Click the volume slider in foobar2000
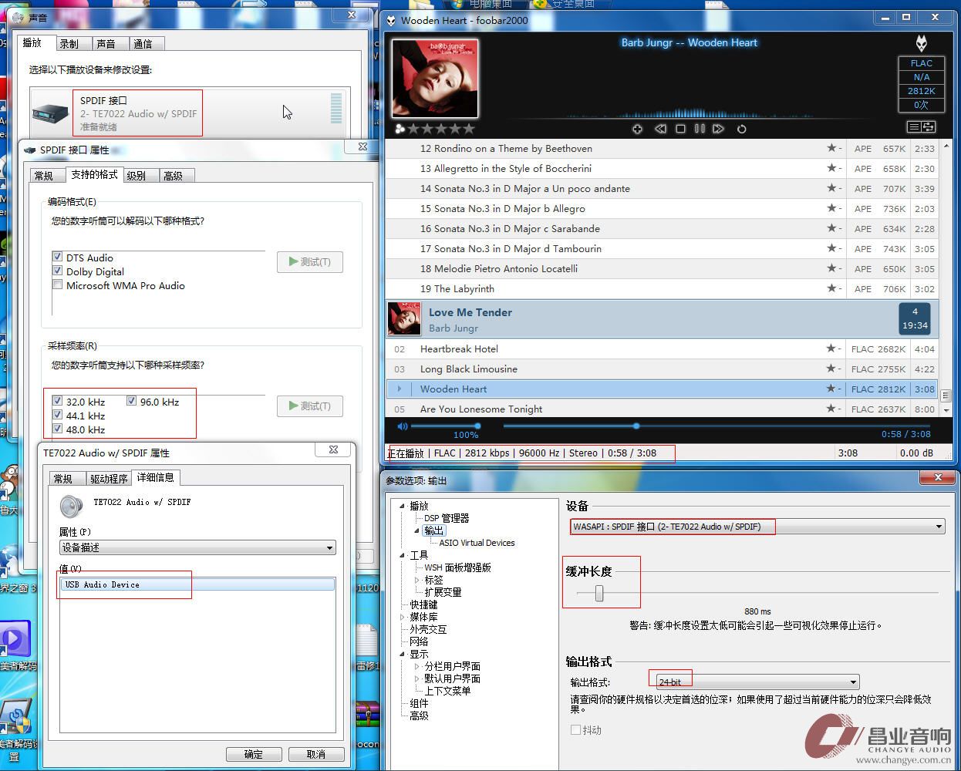 coord(444,426)
